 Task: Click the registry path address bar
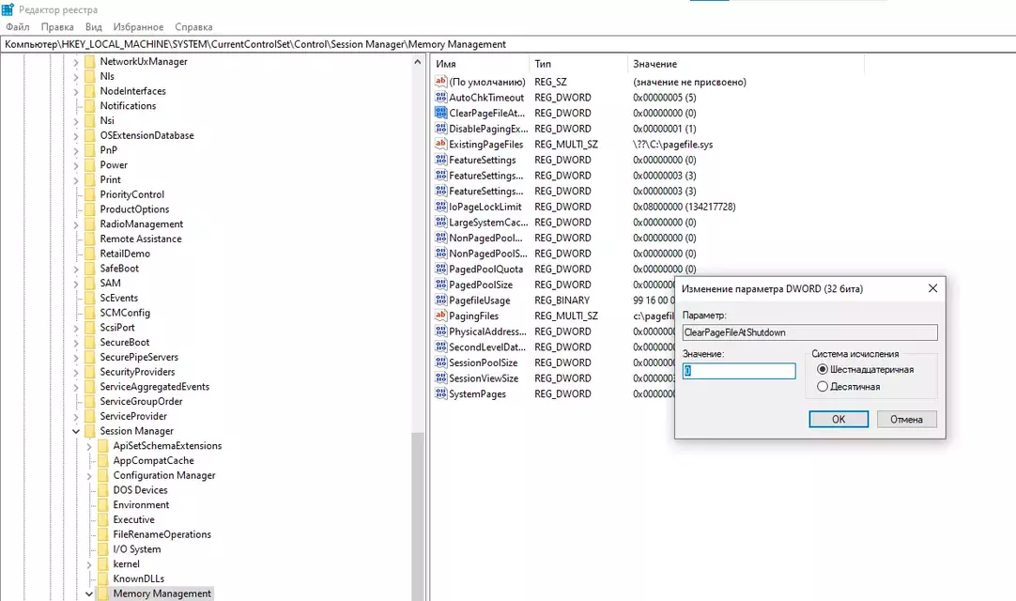point(508,44)
